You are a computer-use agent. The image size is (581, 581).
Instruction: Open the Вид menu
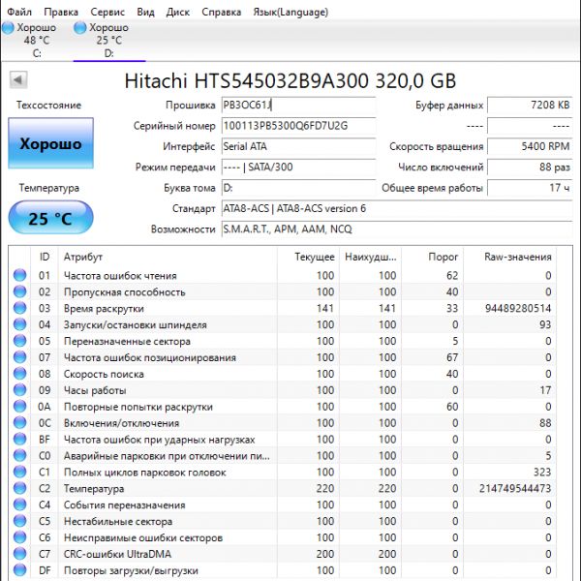point(145,13)
